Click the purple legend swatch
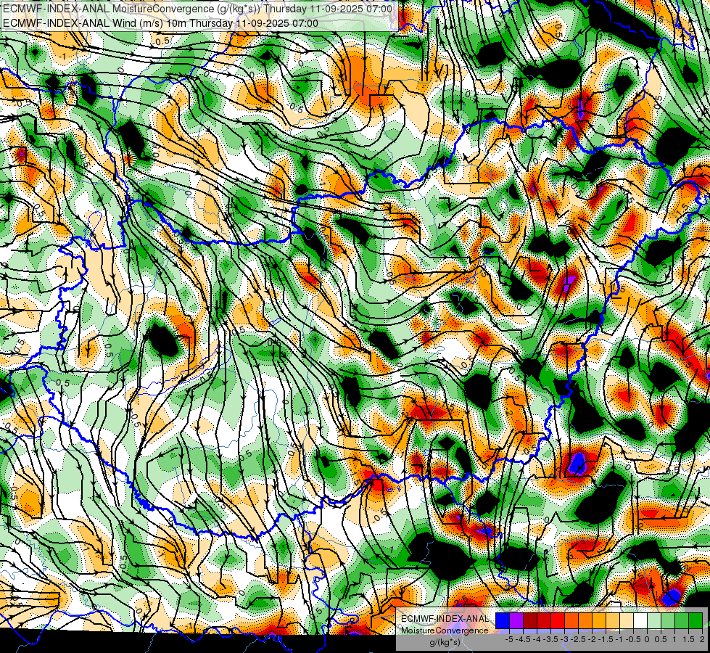This screenshot has height=653, width=710. [x=516, y=621]
